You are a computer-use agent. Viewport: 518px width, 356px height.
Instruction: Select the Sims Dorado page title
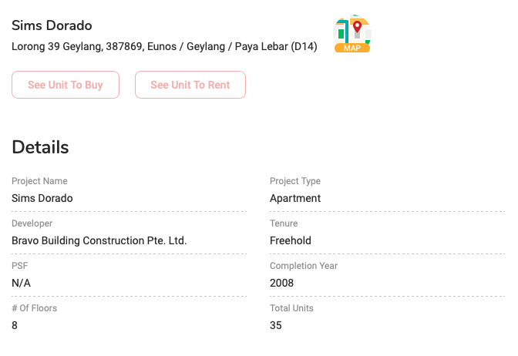pyautogui.click(x=52, y=25)
